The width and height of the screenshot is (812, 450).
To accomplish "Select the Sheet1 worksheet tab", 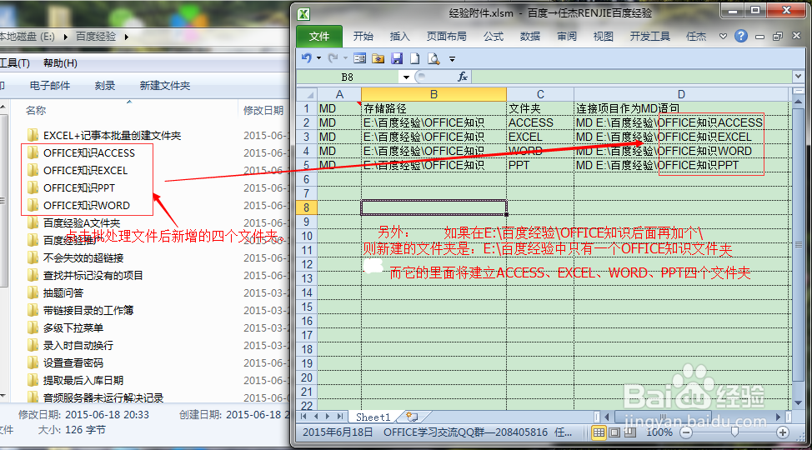I will click(x=373, y=417).
